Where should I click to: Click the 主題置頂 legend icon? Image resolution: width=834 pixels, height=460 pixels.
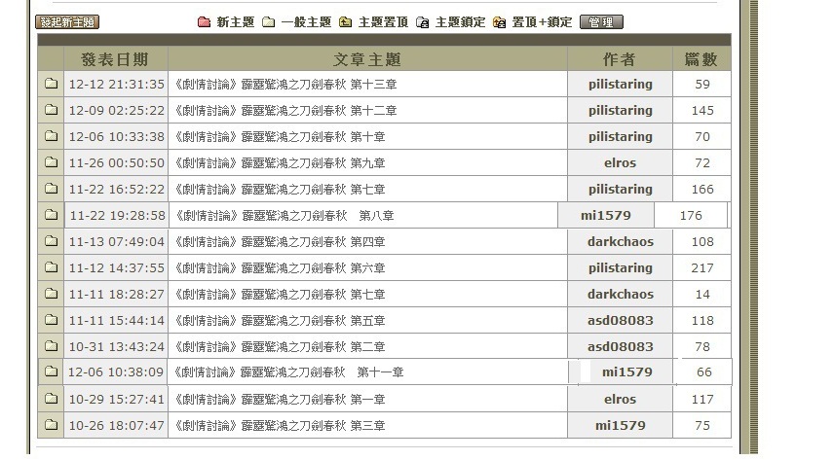click(346, 21)
